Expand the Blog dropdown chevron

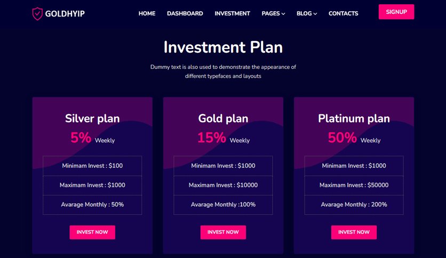pyautogui.click(x=315, y=14)
